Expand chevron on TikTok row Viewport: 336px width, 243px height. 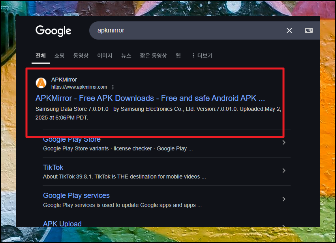coord(284,171)
